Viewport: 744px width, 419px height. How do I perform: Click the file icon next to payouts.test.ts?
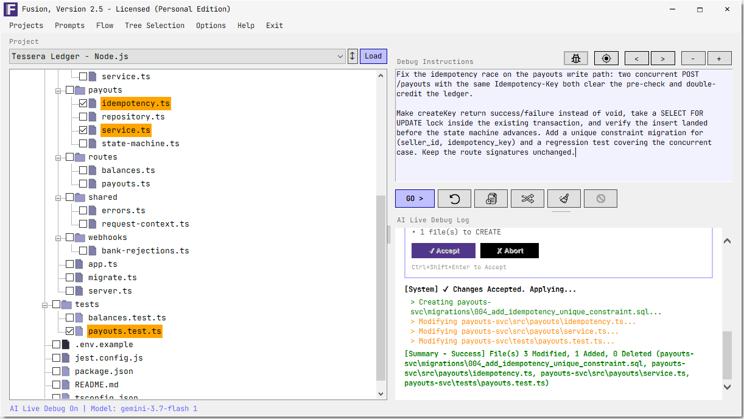pyautogui.click(x=79, y=331)
